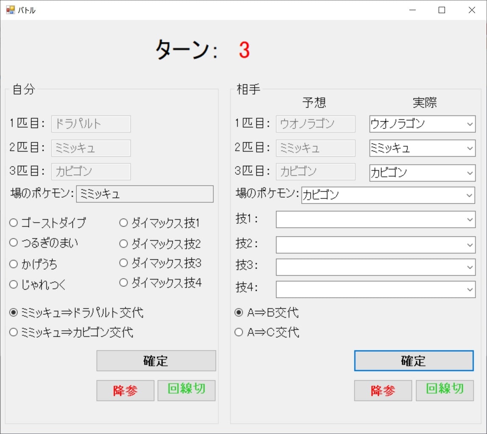Click predicted 1匹目 ウオノラゴン field
The height and width of the screenshot is (434, 487).
point(316,124)
